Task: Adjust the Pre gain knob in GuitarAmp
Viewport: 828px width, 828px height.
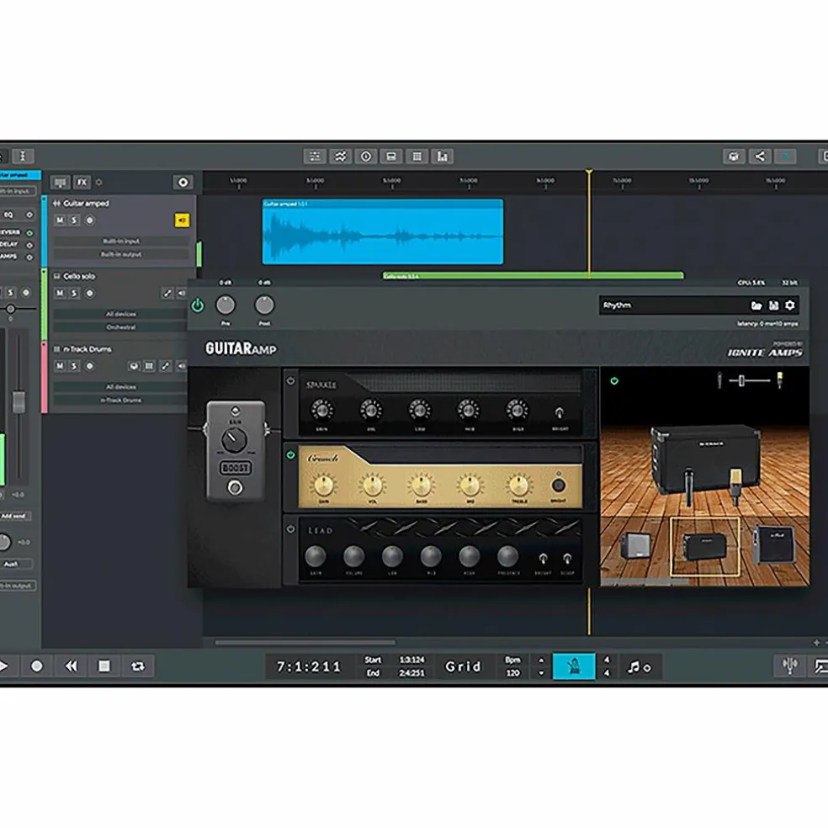Action: (x=226, y=305)
